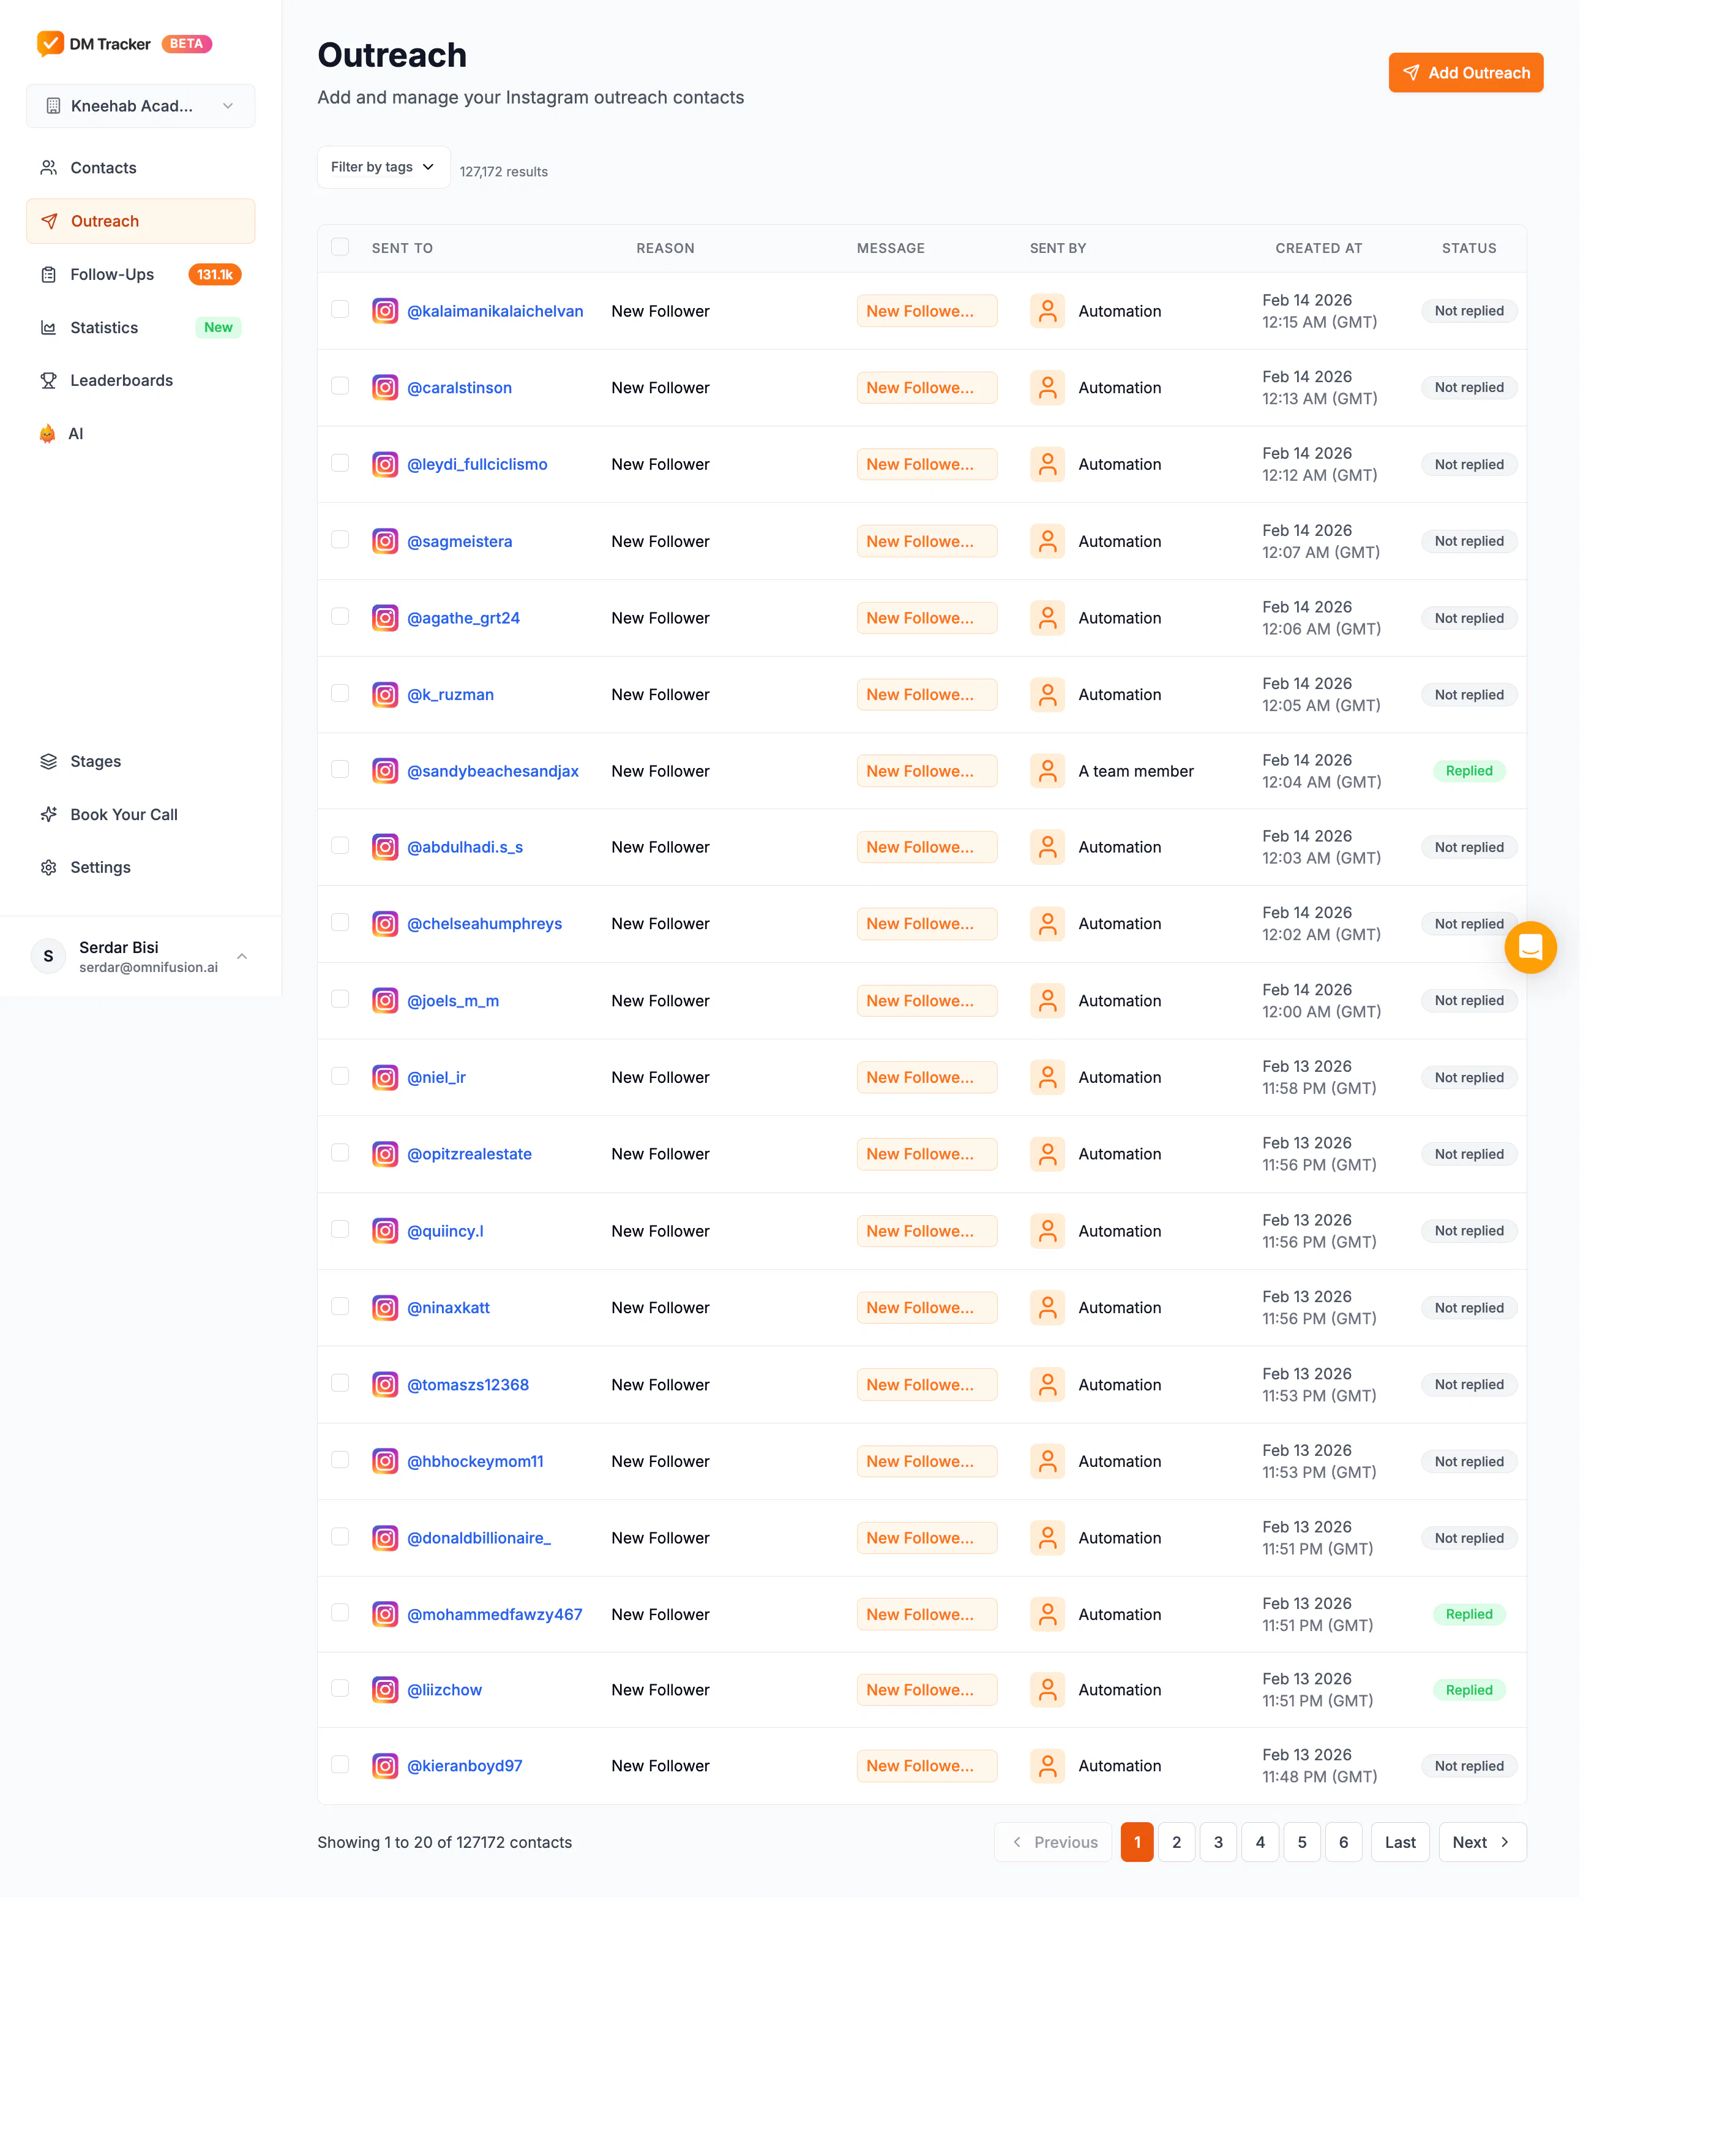
Task: Open the Follow-Ups section
Action: pyautogui.click(x=141, y=274)
